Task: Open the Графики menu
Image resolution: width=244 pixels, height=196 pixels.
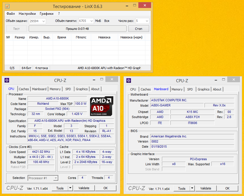Action: point(47,14)
